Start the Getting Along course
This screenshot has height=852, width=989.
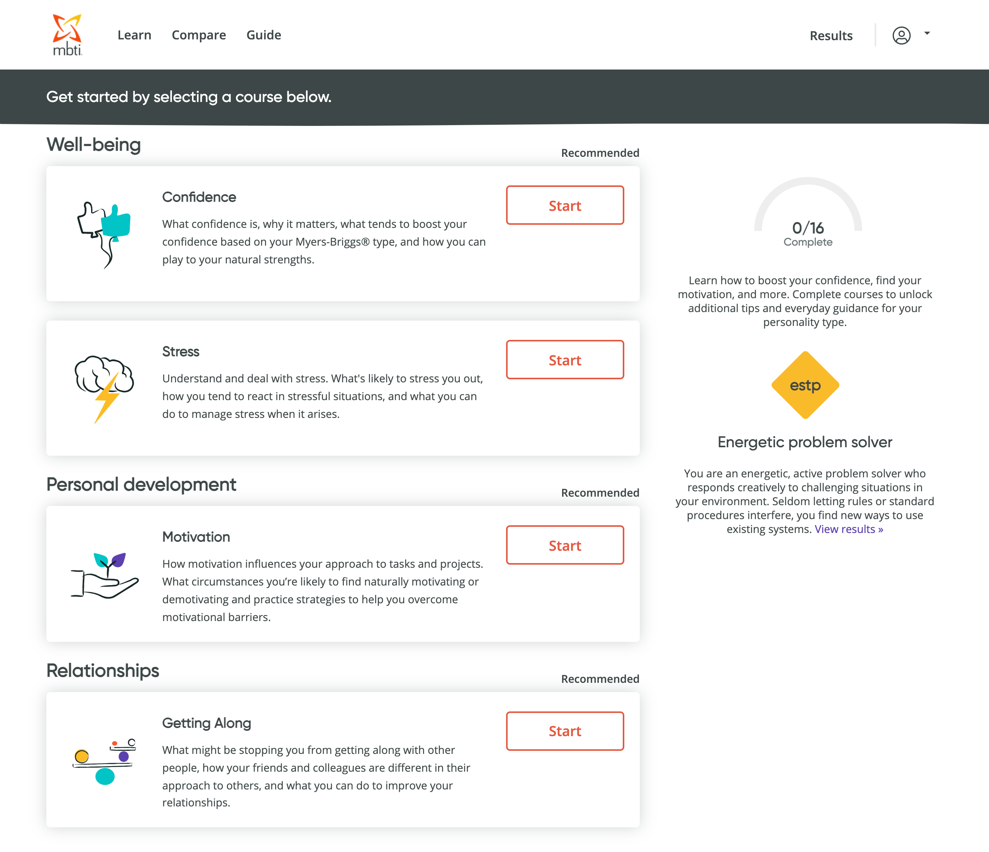click(565, 731)
